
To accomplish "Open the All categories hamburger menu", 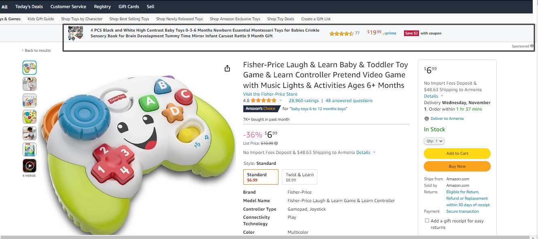I will tap(5, 6).
